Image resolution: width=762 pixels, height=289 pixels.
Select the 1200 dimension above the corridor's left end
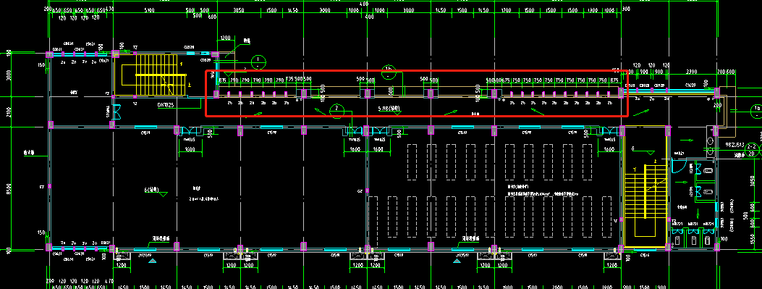pyautogui.click(x=225, y=38)
